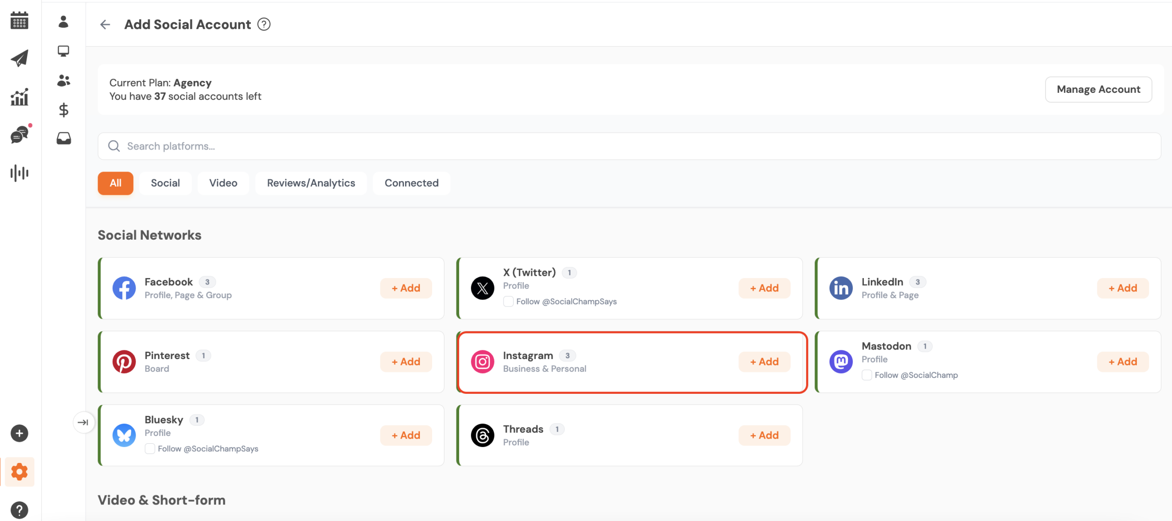Screen dimensions: 1172x521
Task: Click the Search platforms input field
Action: click(x=629, y=146)
